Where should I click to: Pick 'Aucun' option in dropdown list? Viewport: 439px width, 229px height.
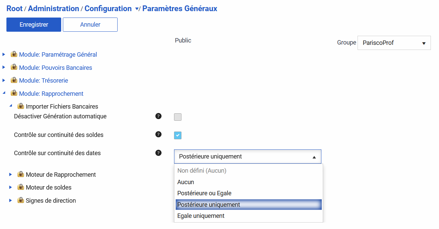186,182
